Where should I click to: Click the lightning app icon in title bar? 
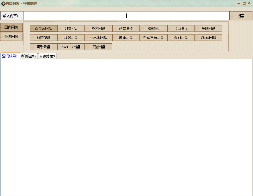click(3, 3)
